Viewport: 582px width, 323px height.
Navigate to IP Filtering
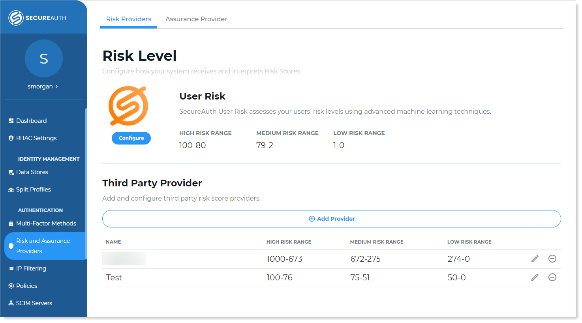[31, 269]
